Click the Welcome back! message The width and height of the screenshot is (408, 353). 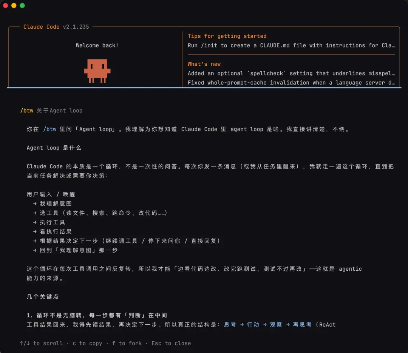point(97,46)
